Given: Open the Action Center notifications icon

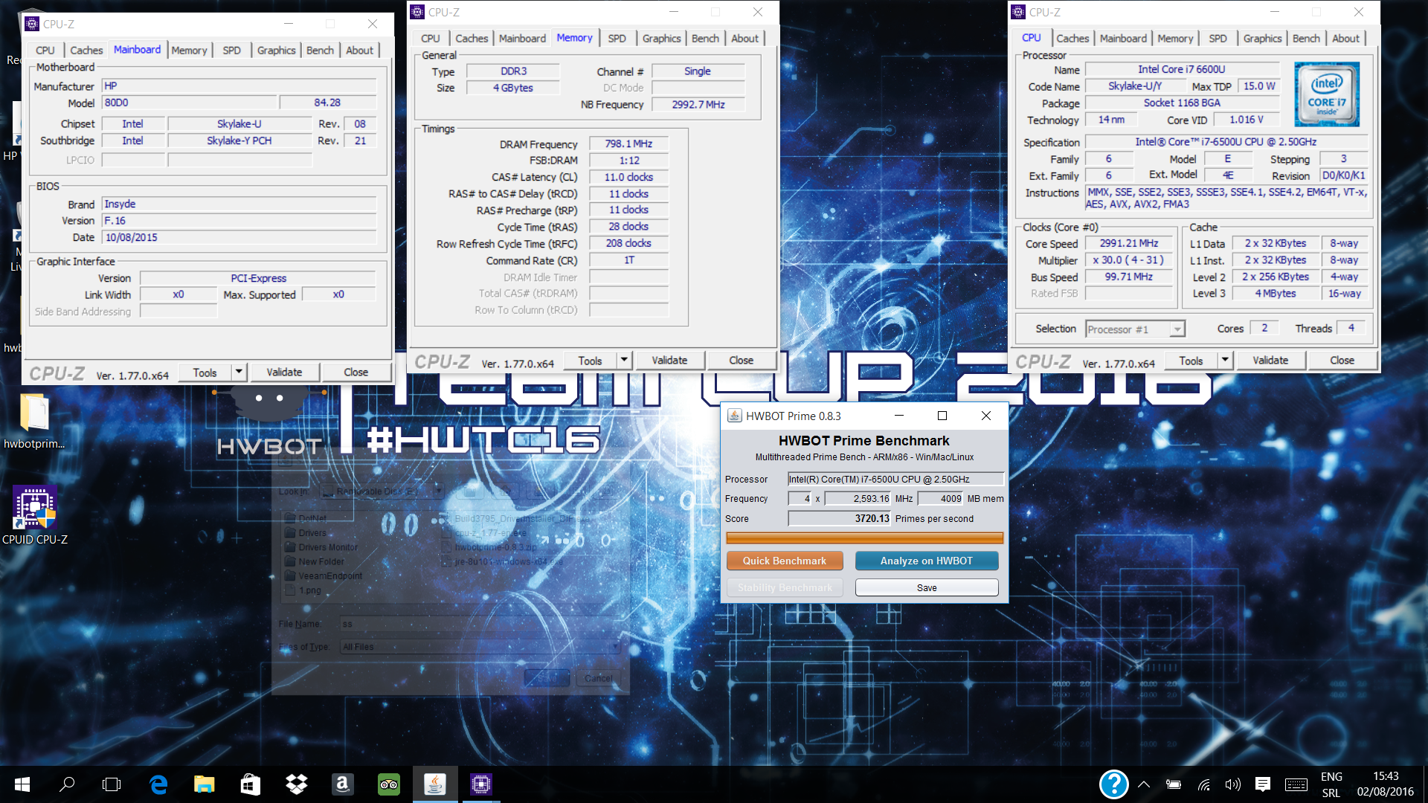Looking at the screenshot, I should (1263, 784).
